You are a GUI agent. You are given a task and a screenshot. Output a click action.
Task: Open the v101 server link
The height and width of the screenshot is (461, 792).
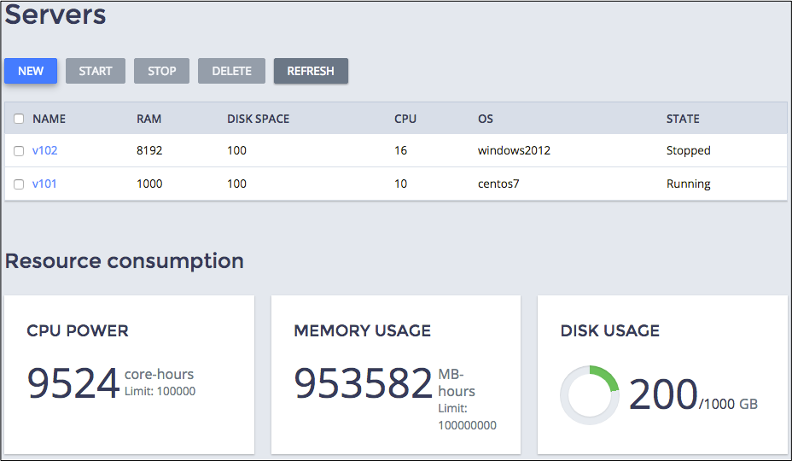44,184
